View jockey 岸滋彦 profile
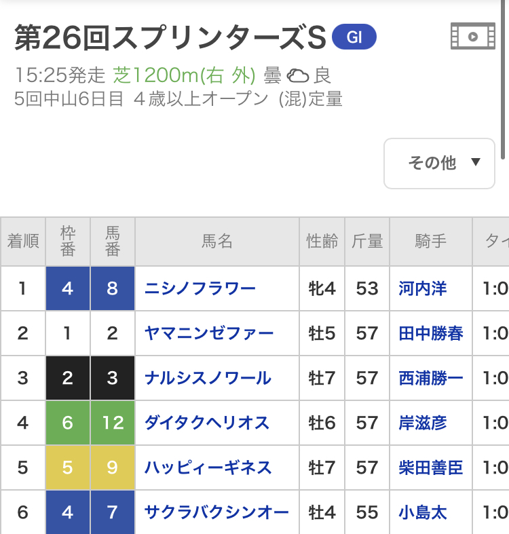The width and height of the screenshot is (509, 534). [422, 423]
